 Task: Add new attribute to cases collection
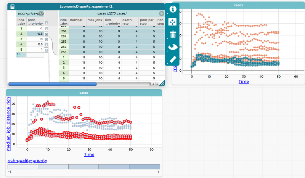point(161,14)
